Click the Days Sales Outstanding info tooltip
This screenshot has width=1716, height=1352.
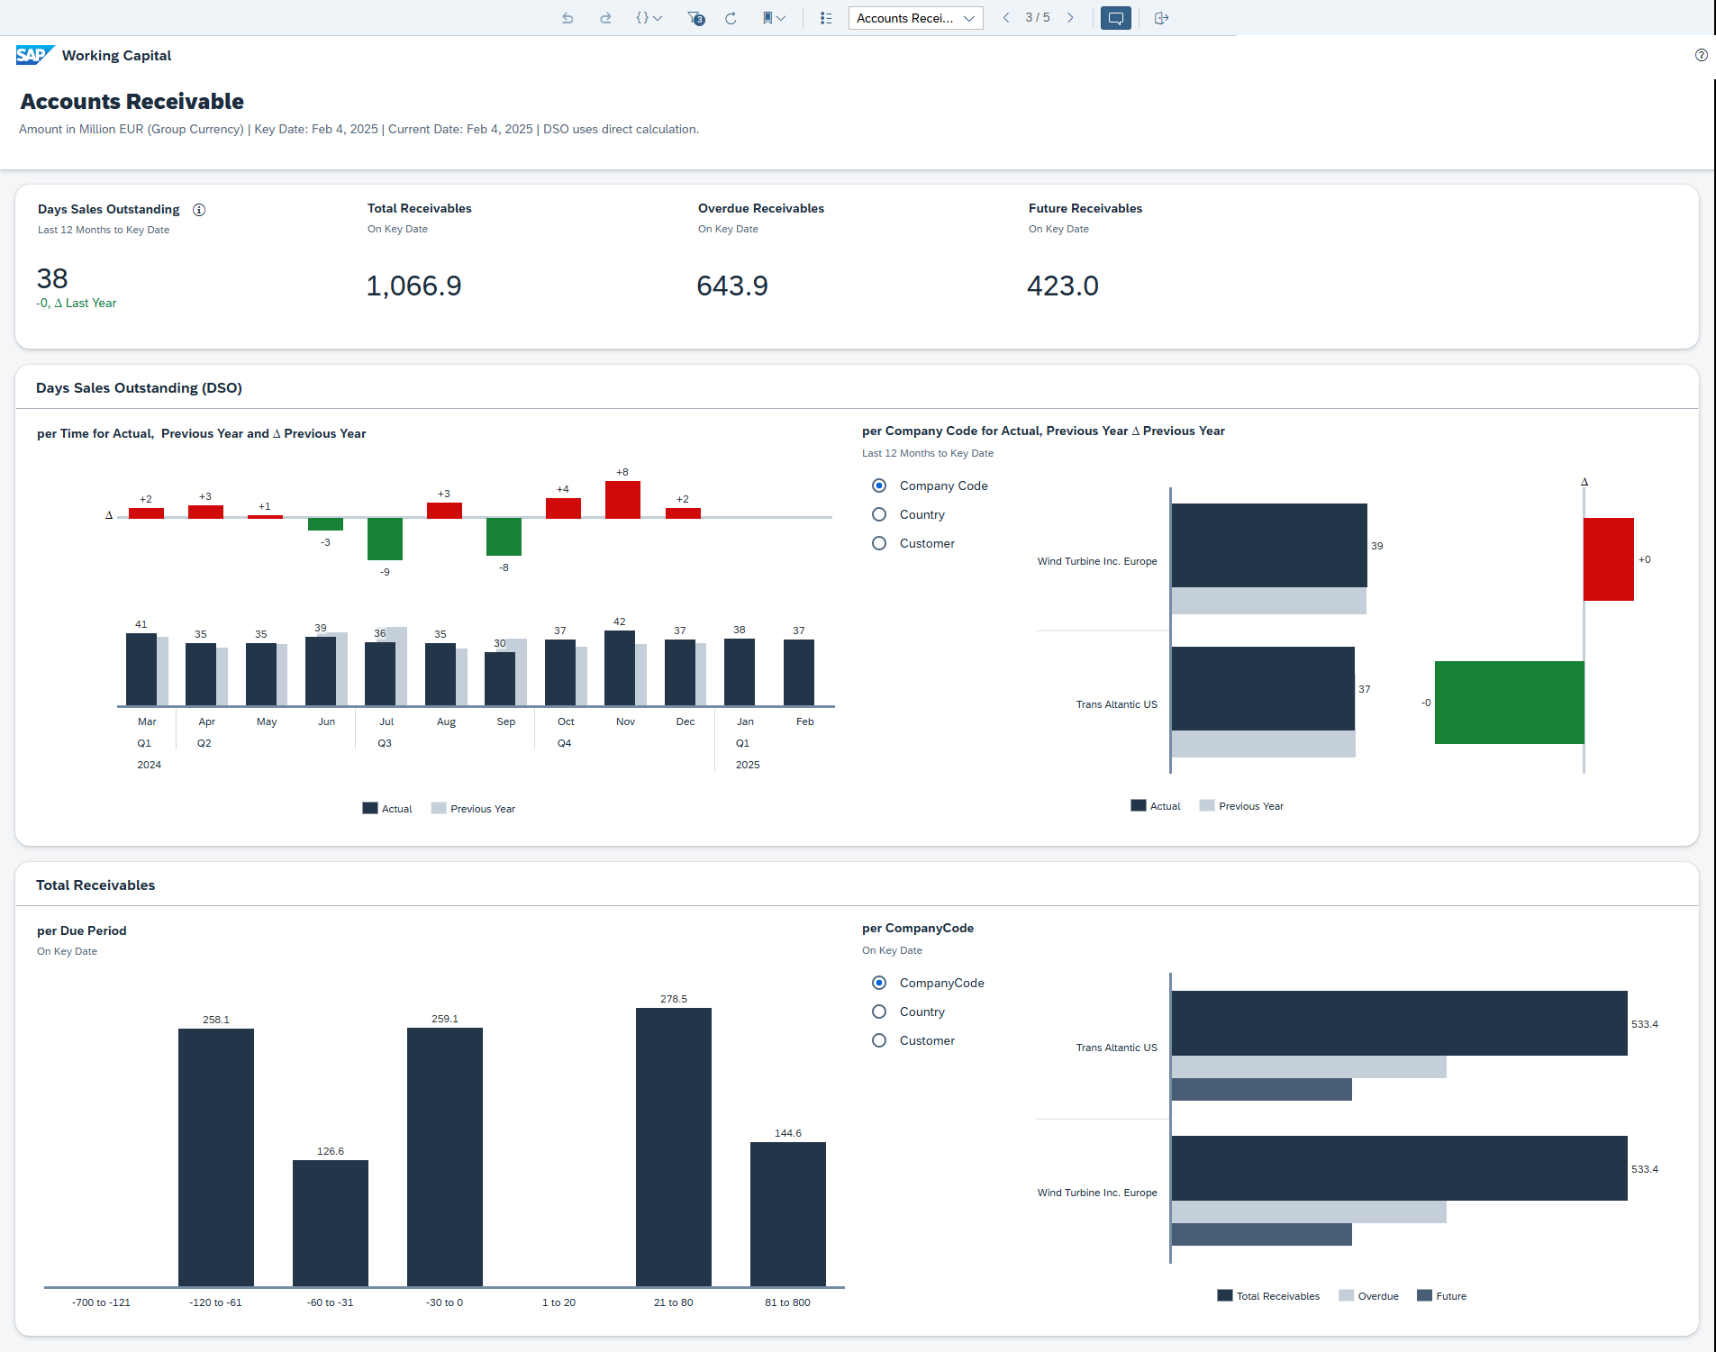point(199,210)
